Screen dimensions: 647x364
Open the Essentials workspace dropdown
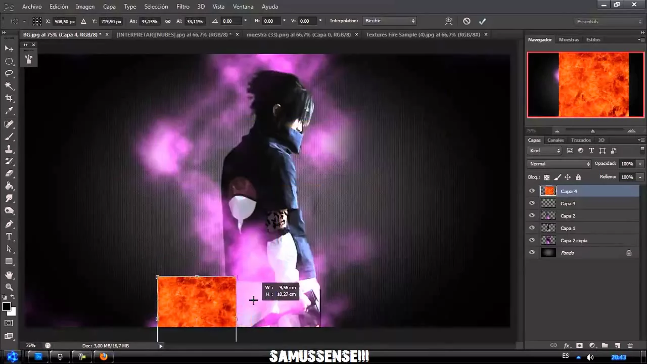point(608,21)
